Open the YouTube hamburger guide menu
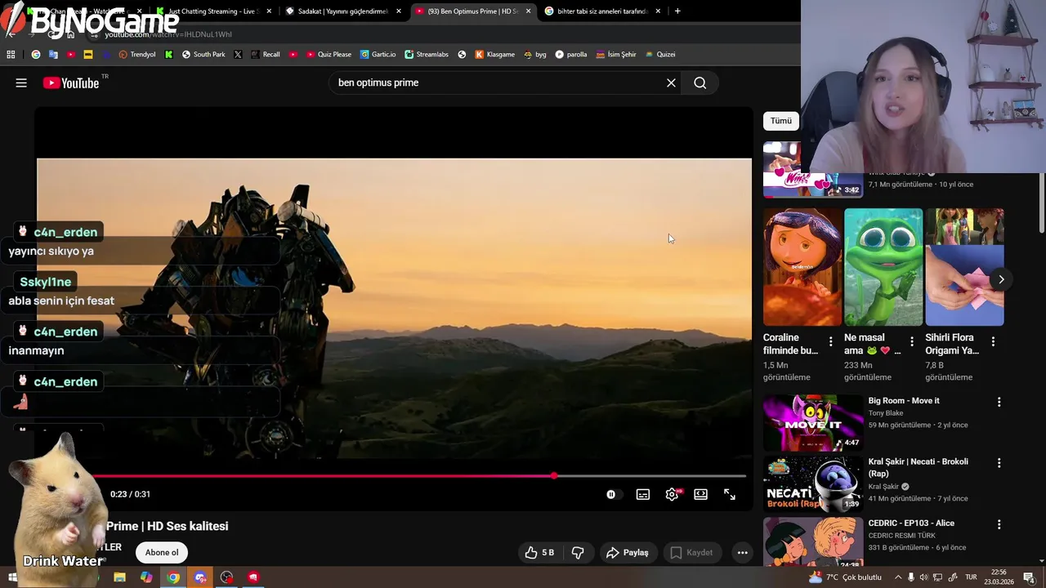 pos(21,82)
